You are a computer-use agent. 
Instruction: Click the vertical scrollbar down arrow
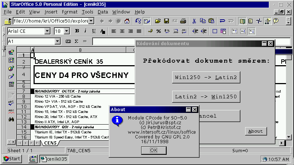click(x=289, y=137)
